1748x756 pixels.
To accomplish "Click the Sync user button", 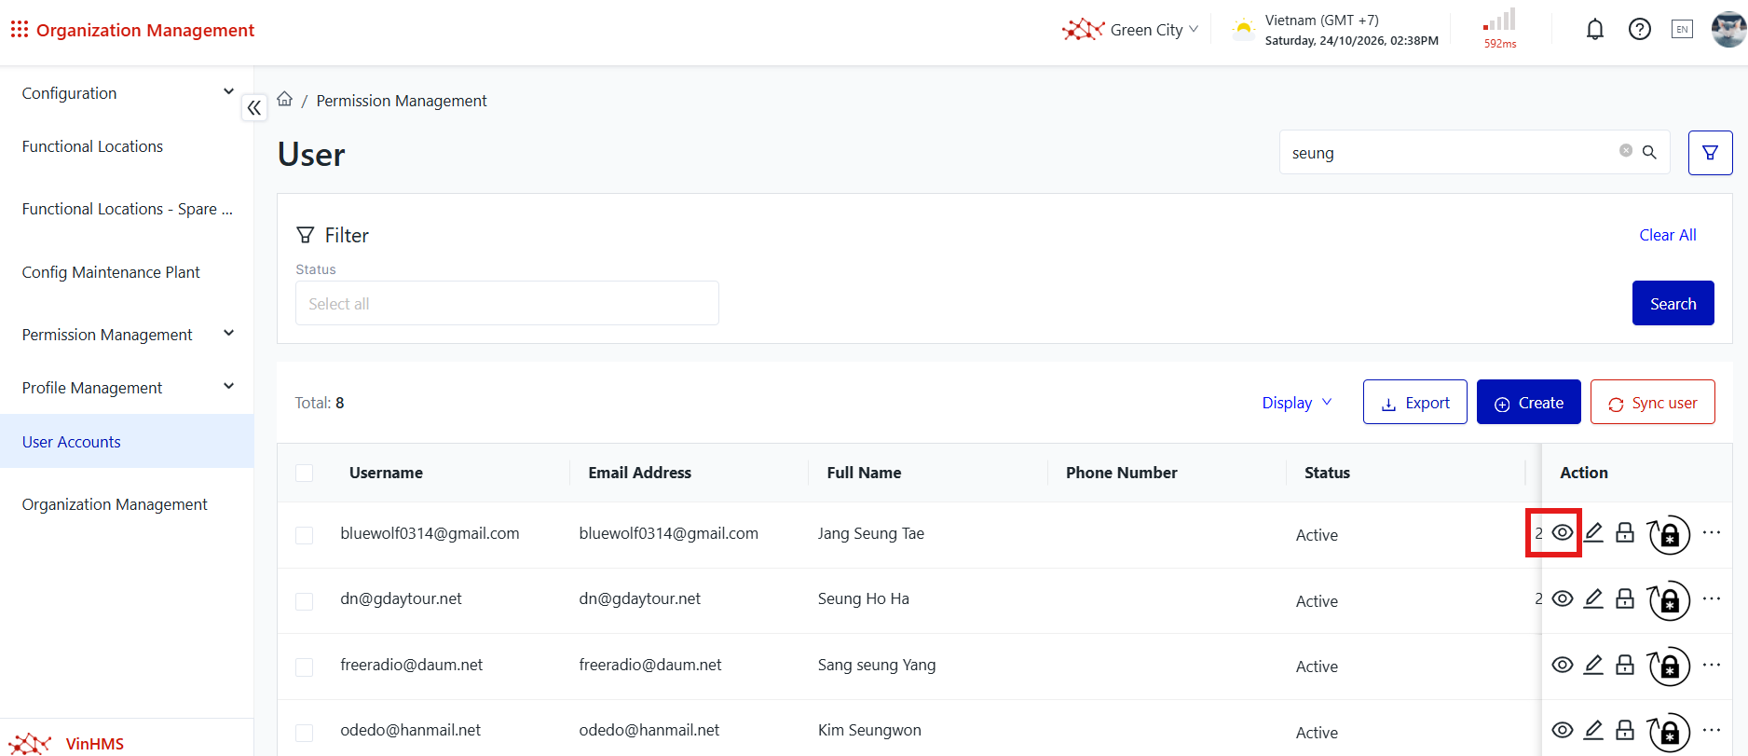I will point(1652,402).
